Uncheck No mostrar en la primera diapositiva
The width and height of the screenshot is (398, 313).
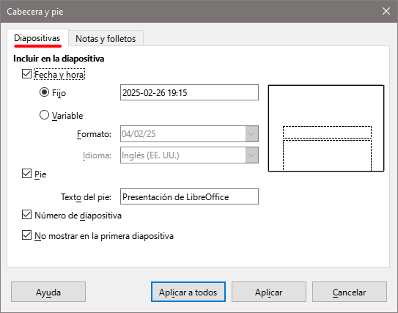[x=26, y=235]
